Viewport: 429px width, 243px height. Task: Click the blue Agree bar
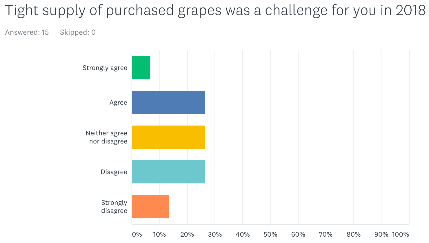point(169,102)
